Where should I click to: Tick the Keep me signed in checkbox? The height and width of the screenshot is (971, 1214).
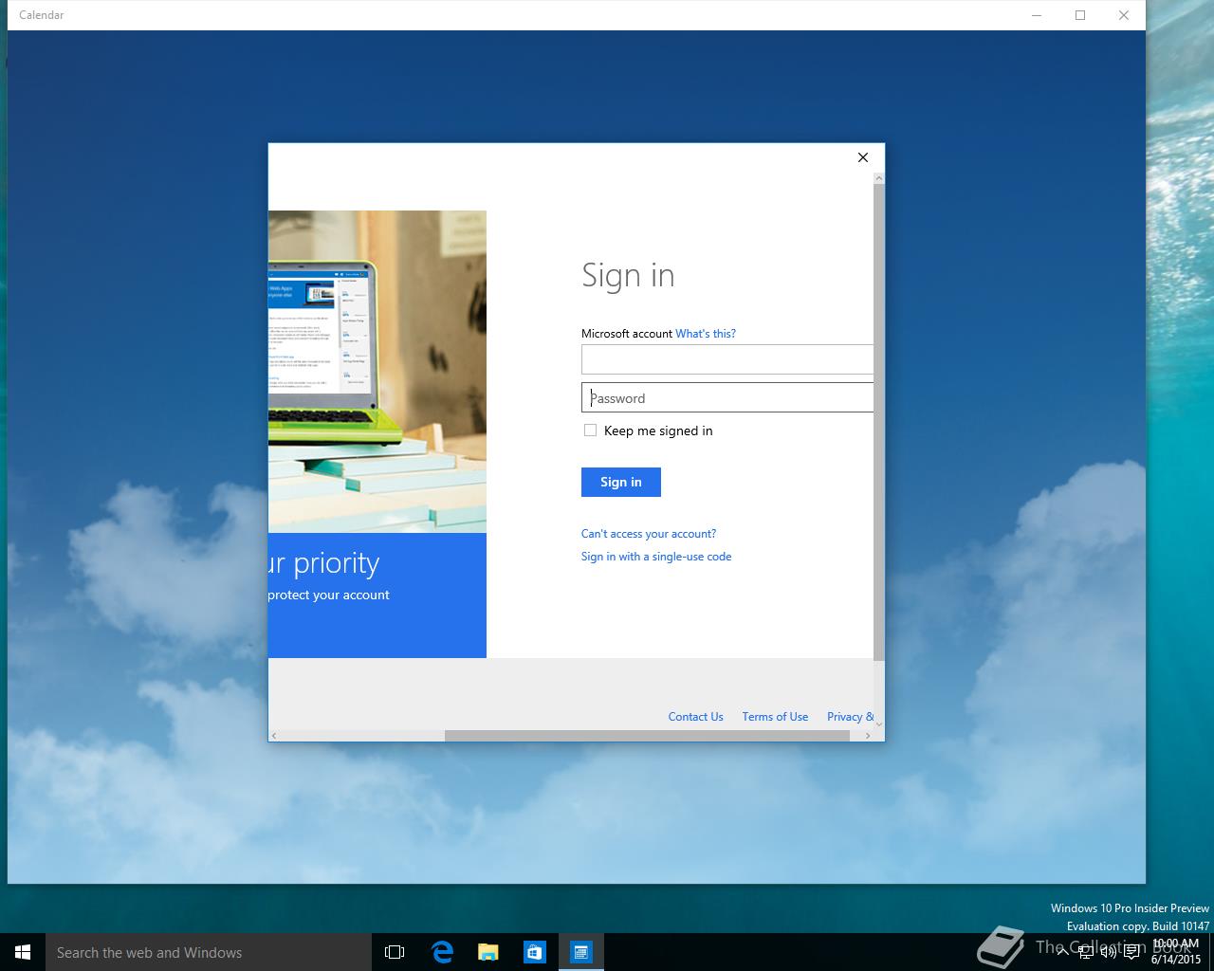(590, 431)
